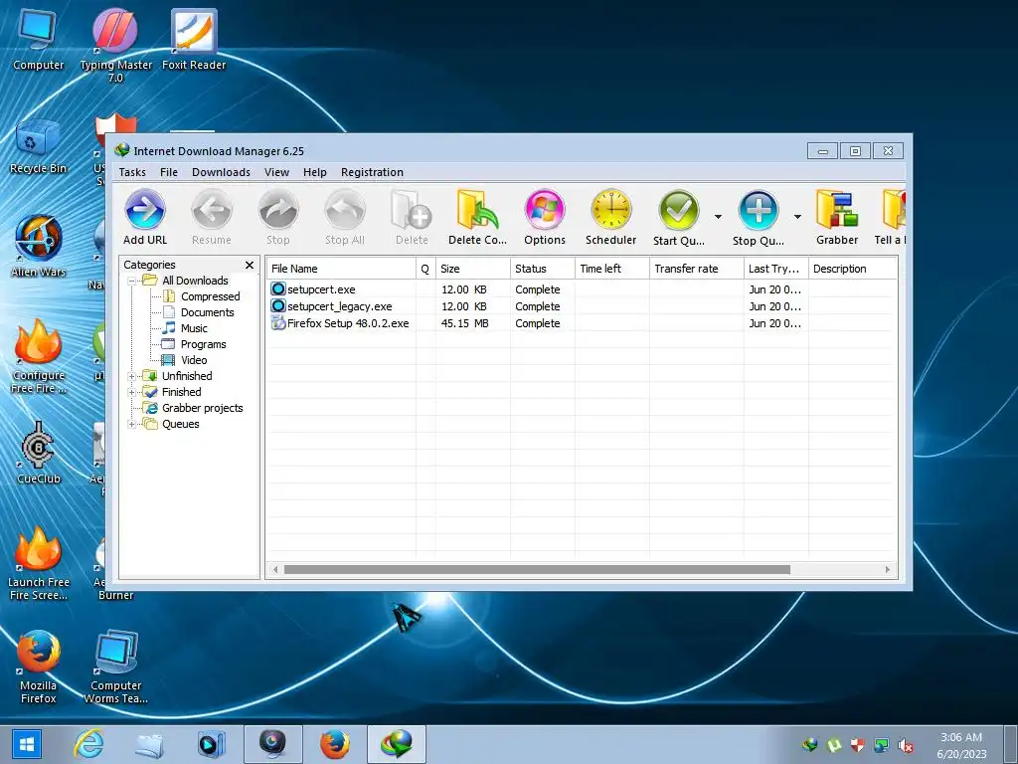Open Internet Explorer from taskbar
This screenshot has width=1018, height=764.
pos(88,744)
